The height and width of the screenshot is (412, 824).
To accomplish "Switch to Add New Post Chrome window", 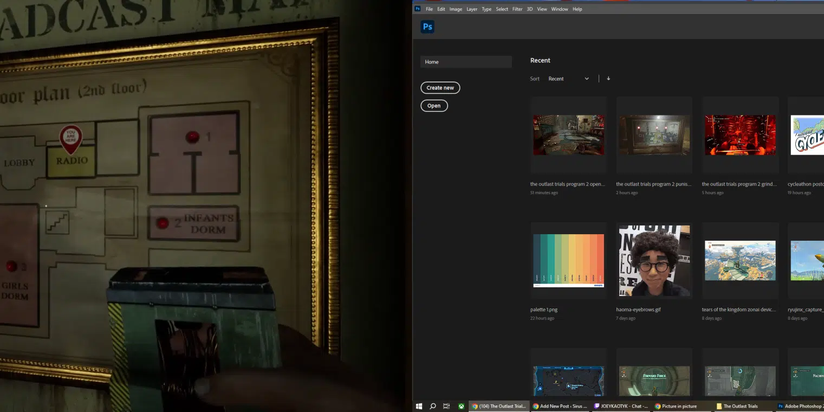I will 560,406.
